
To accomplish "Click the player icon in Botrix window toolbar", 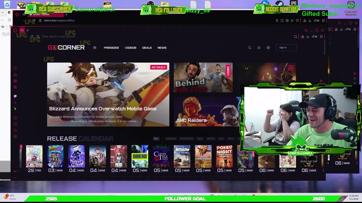I will [x=292, y=21].
